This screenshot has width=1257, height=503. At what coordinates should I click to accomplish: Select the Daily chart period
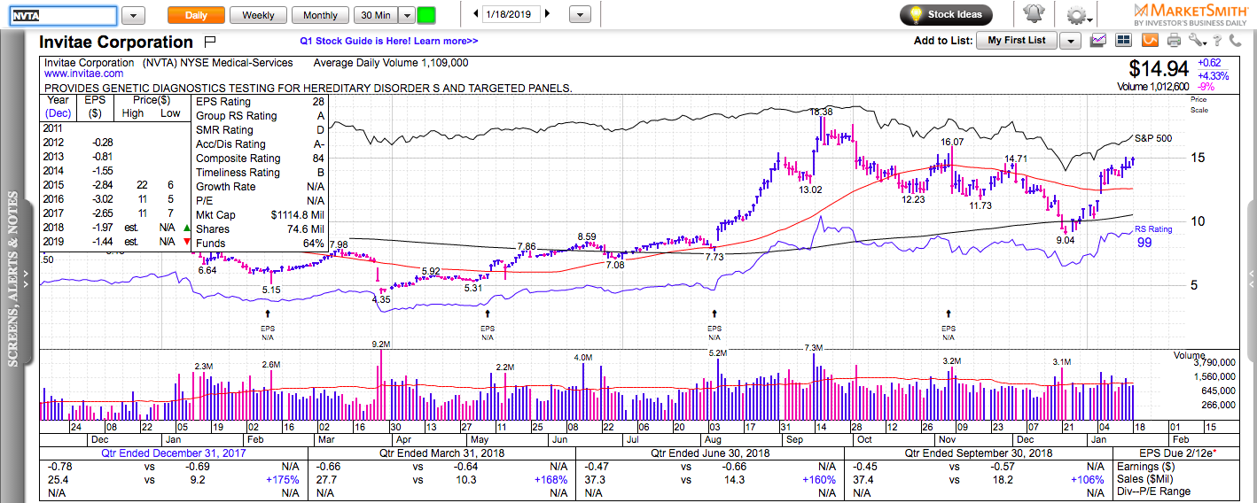pos(196,15)
